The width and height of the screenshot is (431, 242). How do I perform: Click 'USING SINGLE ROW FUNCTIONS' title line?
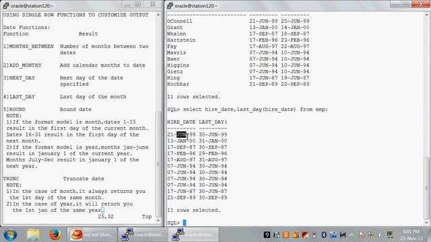tap(76, 15)
